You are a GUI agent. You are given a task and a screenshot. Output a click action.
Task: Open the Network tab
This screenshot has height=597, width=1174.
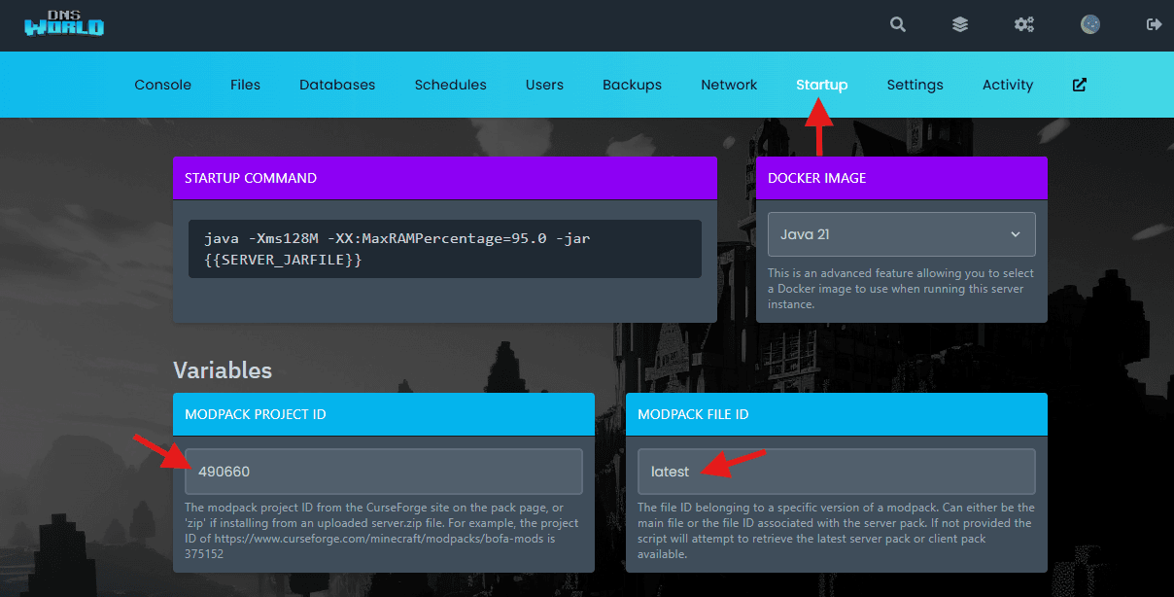click(x=729, y=85)
